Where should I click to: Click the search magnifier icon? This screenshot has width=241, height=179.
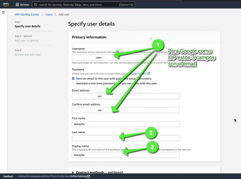click(x=35, y=5)
